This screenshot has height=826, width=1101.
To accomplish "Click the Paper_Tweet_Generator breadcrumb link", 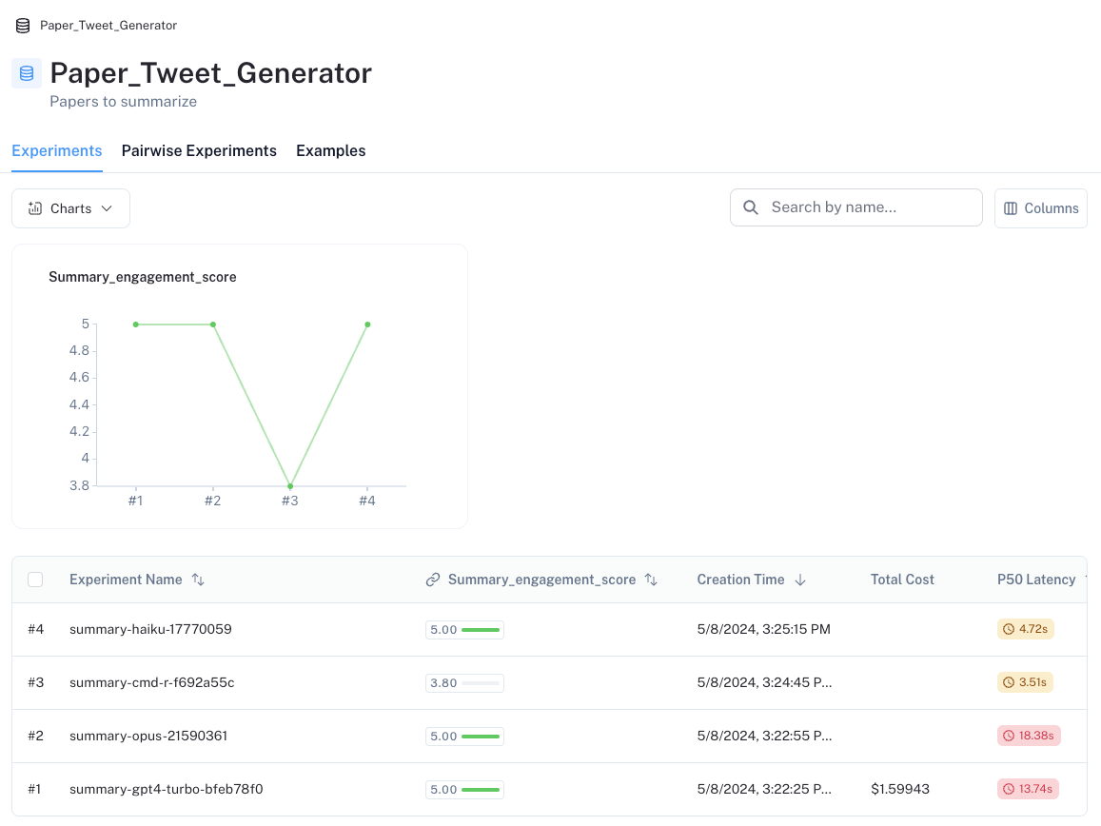I will 108,26.
